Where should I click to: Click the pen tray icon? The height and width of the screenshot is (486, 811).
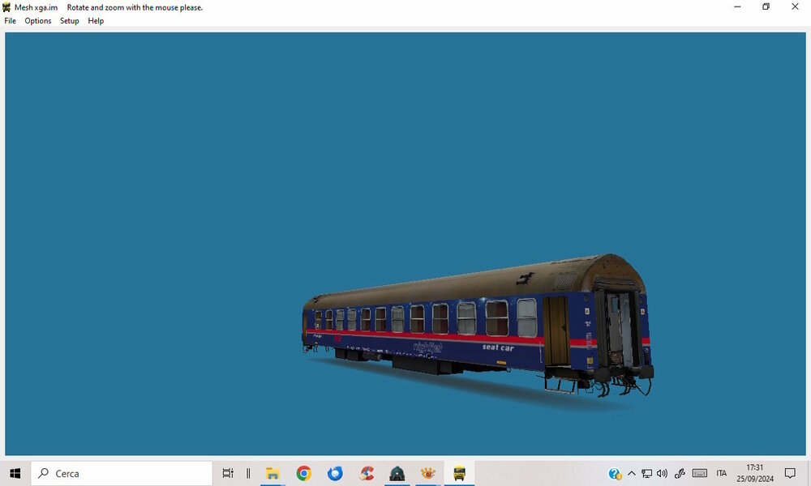click(680, 473)
